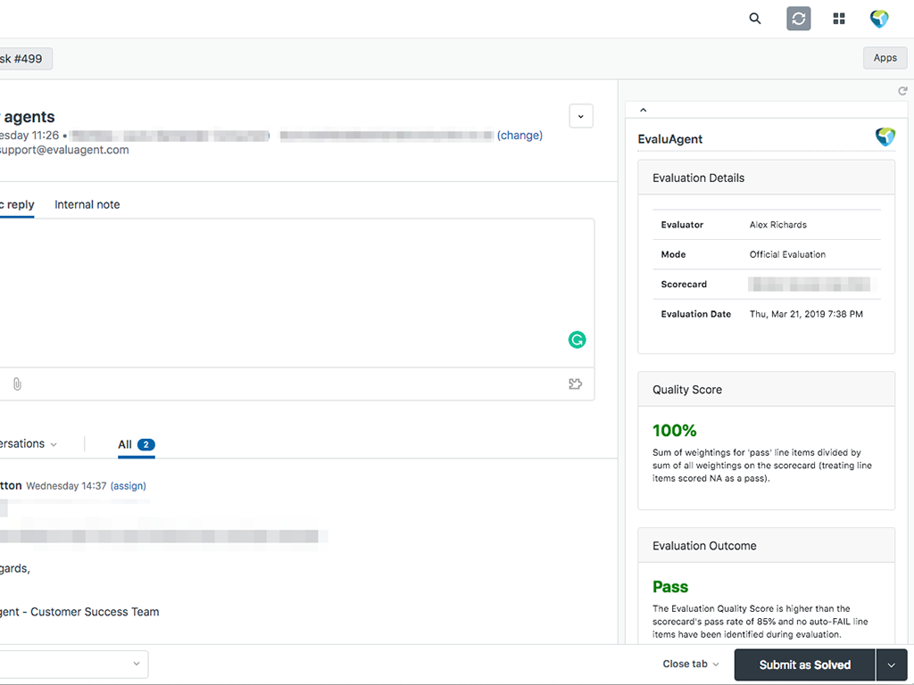This screenshot has width=914, height=685.
Task: Click the attach file paperclip icon
Action: coord(17,384)
